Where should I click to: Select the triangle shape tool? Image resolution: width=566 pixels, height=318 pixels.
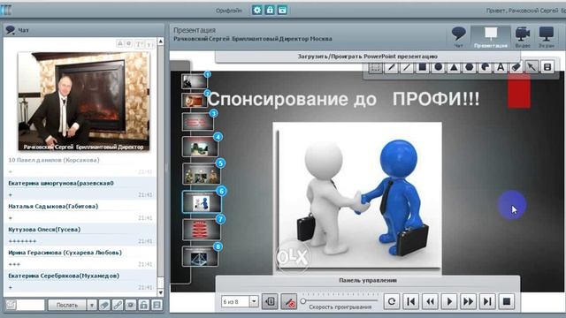pyautogui.click(x=454, y=67)
